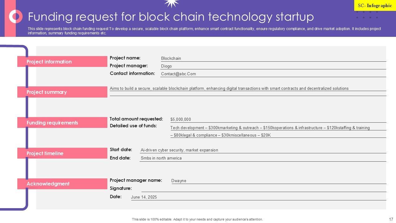The width and height of the screenshot is (396, 223).
Task: Click the white ring icon beside the title
Action: tap(16, 16)
